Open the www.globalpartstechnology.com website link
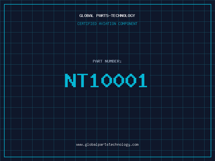This screenshot has height=161, width=215. [107, 145]
